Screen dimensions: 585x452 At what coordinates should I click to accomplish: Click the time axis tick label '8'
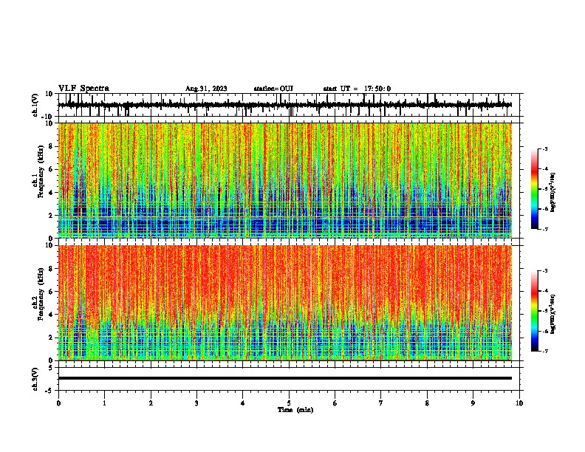coord(427,403)
